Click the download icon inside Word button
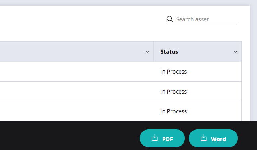Screen dimensions: 257x150 coord(204,138)
